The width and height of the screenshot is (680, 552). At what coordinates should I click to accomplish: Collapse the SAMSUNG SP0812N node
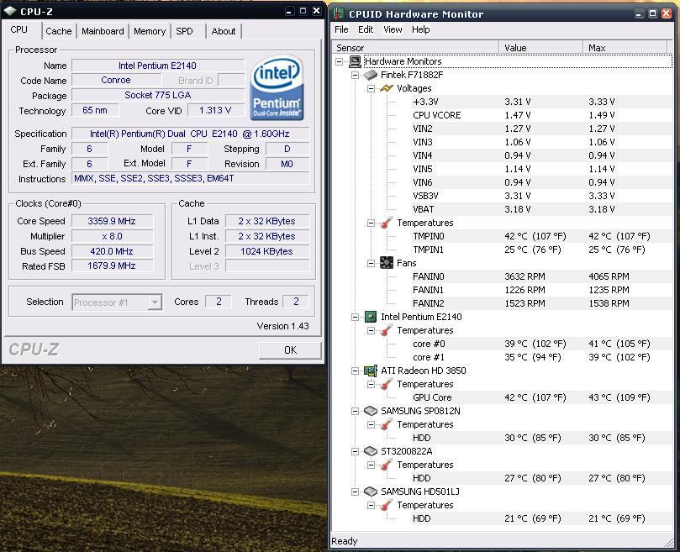356,411
